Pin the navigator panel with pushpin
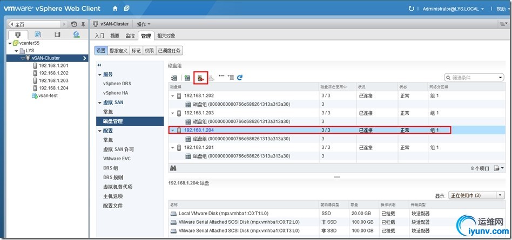This screenshot has height=240, width=512. (83, 24)
